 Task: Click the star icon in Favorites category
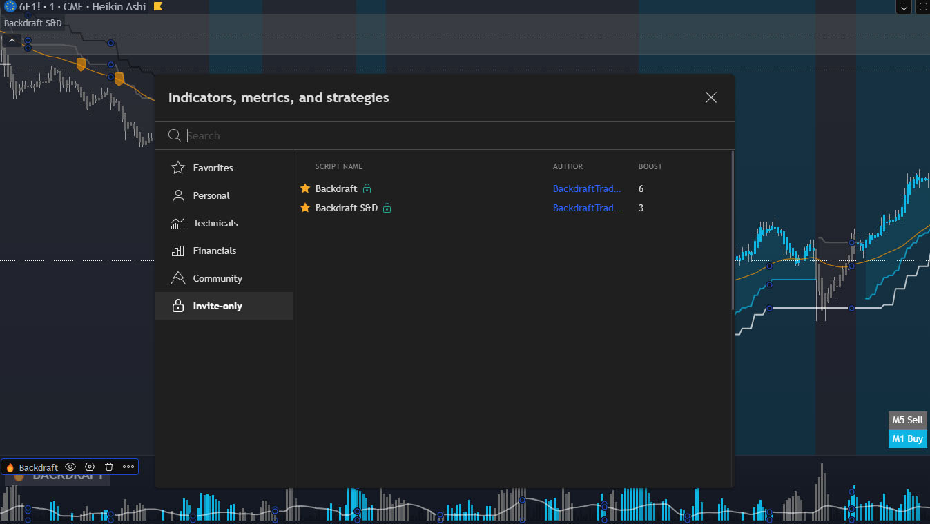pos(178,168)
